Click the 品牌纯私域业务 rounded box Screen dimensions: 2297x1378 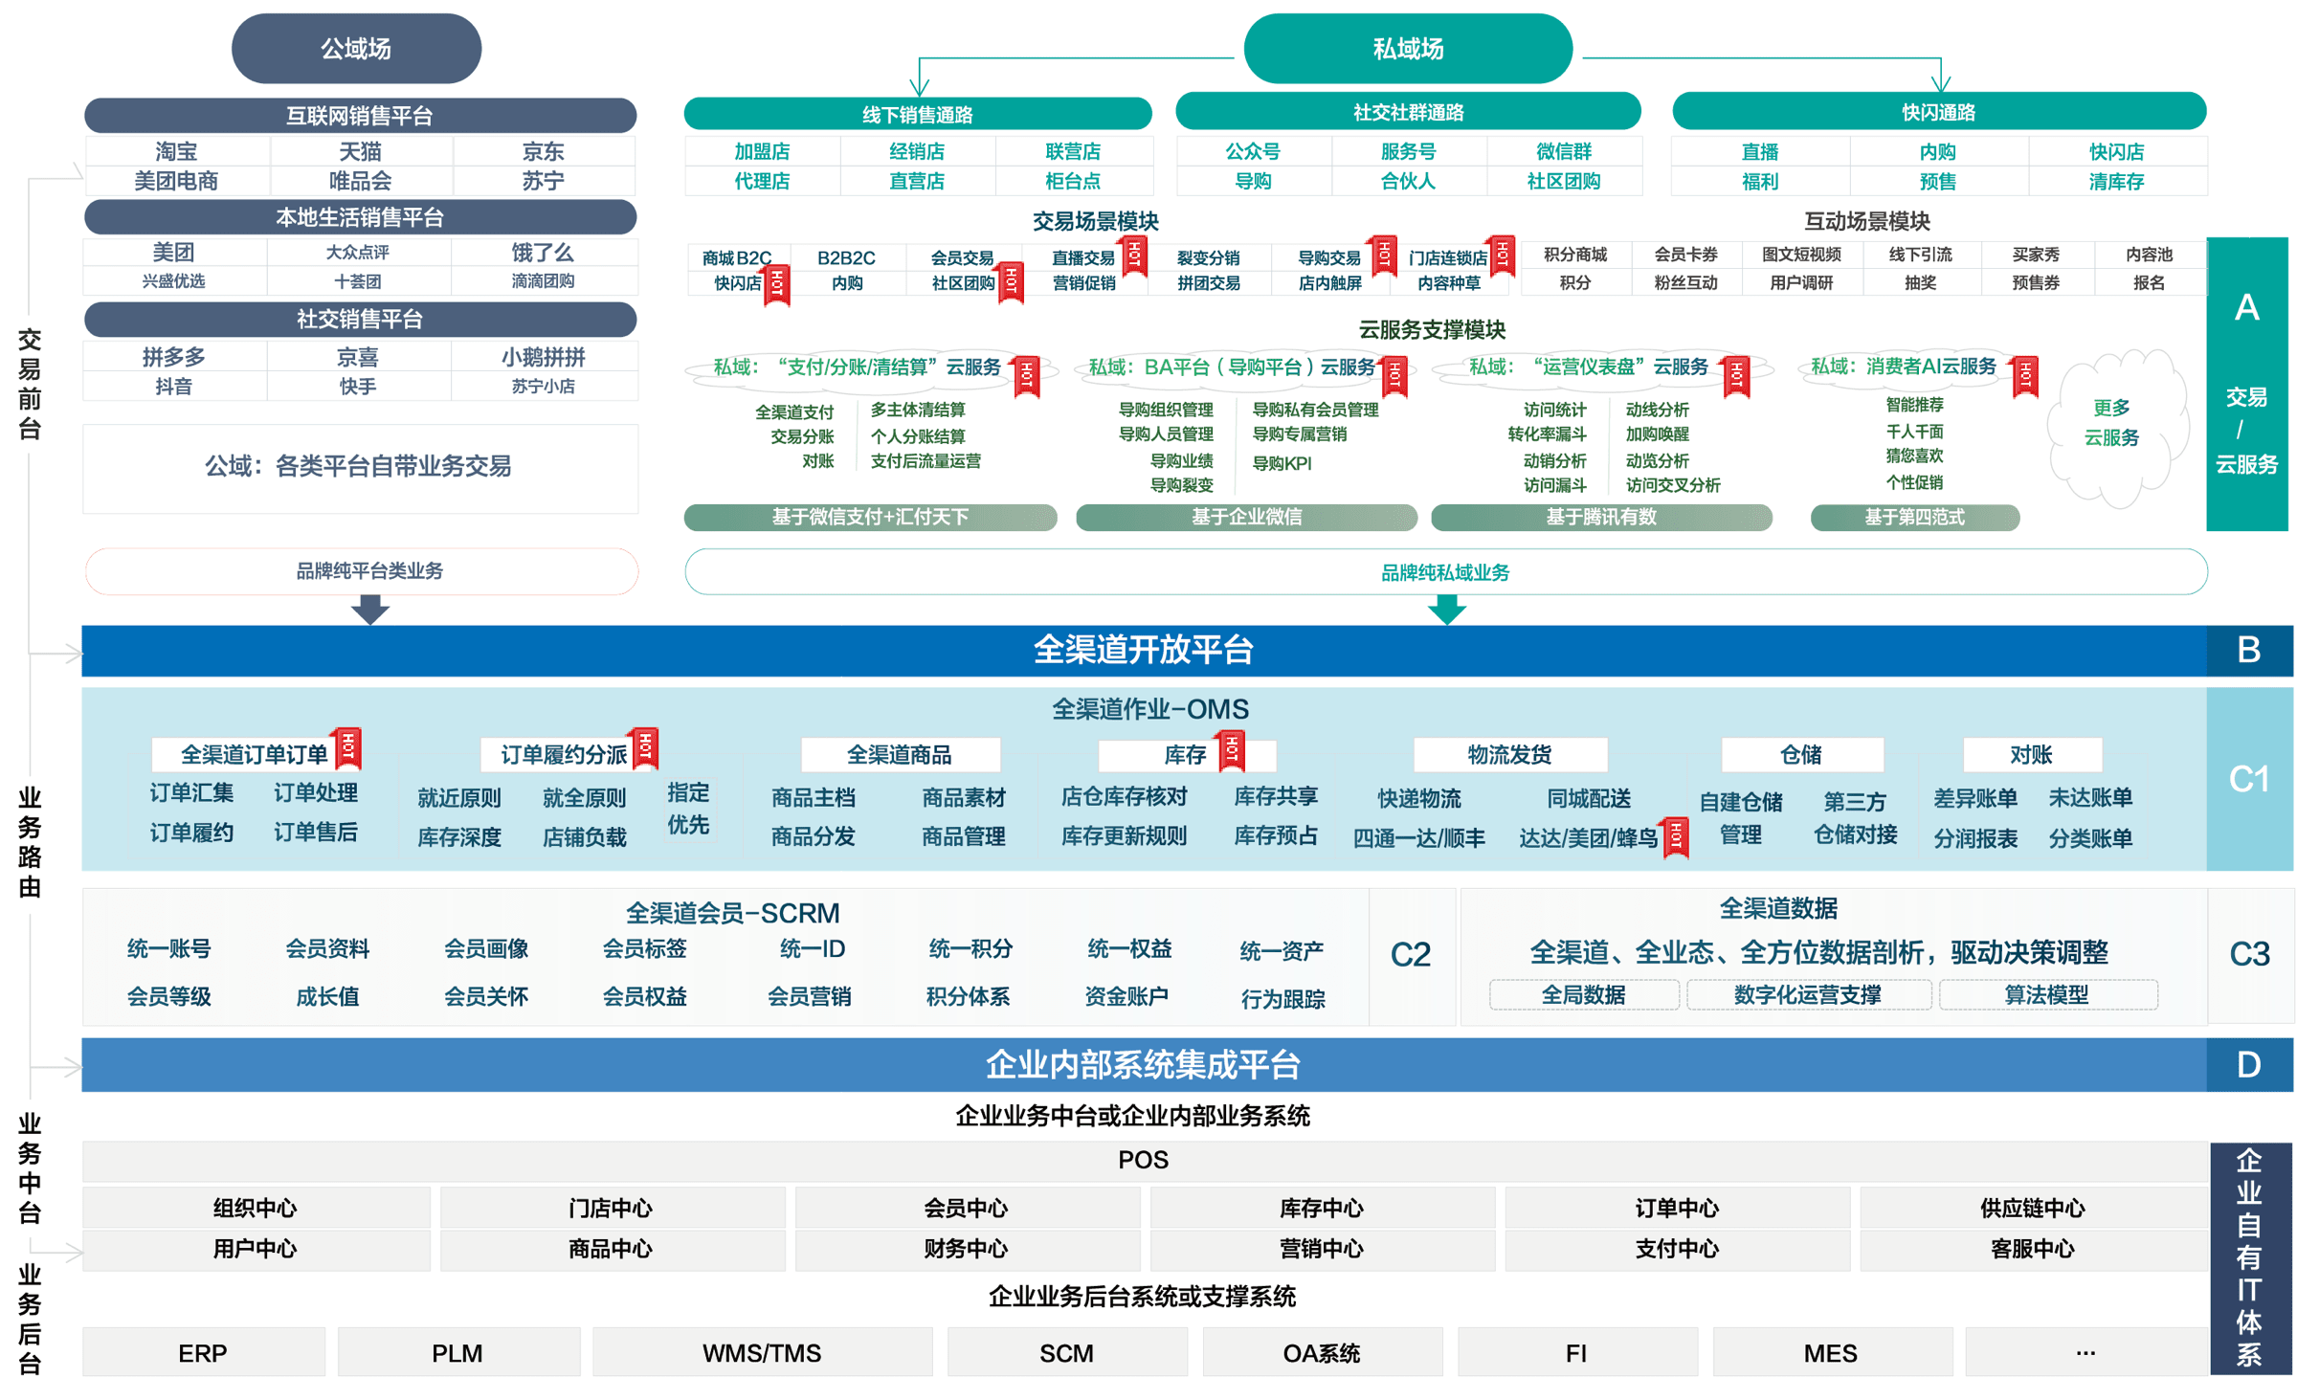coord(1446,572)
